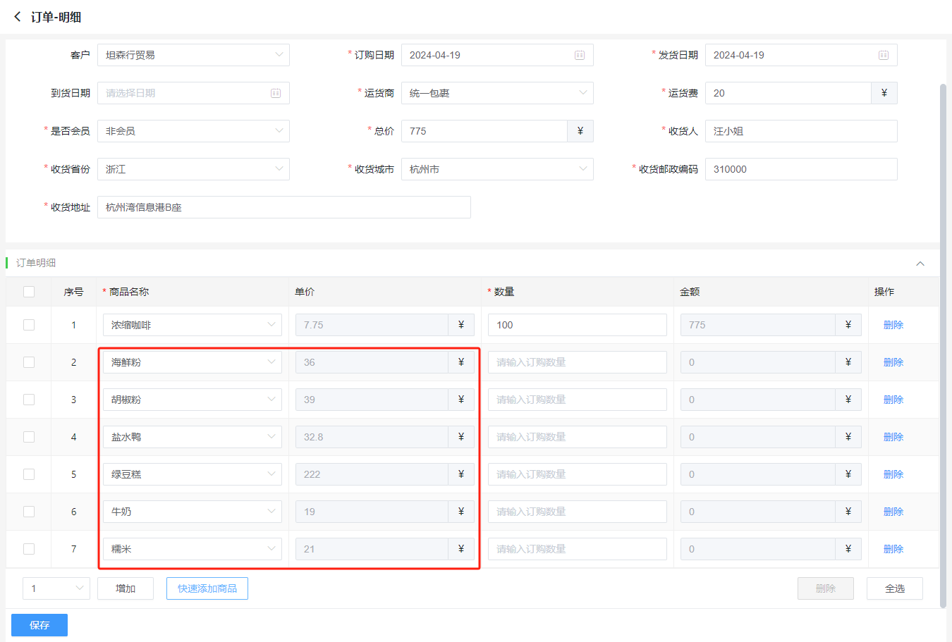Open the 收货省份 dropdown showing 浙江
The width and height of the screenshot is (952, 642).
coord(193,169)
